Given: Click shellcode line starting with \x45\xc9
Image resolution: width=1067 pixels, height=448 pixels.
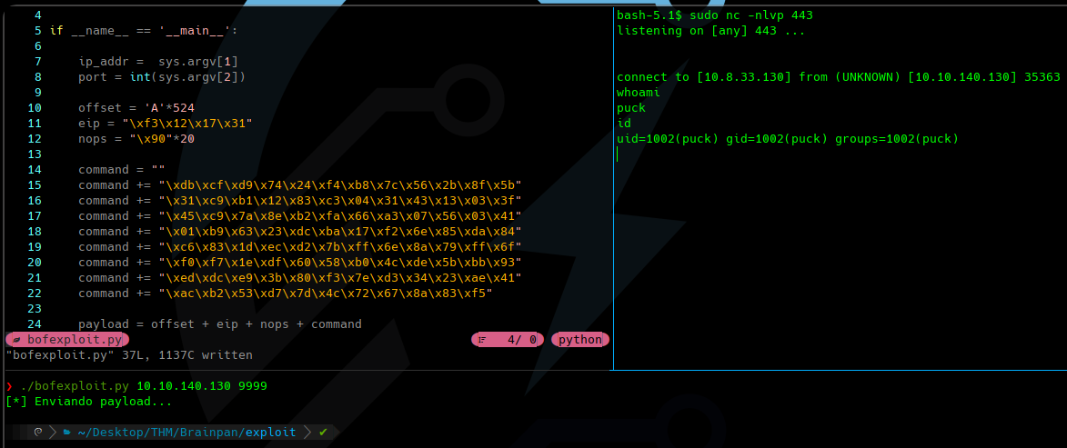Looking at the screenshot, I should pyautogui.click(x=300, y=216).
